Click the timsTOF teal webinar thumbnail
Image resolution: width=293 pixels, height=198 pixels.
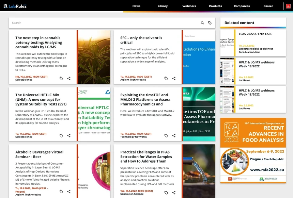point(199,114)
